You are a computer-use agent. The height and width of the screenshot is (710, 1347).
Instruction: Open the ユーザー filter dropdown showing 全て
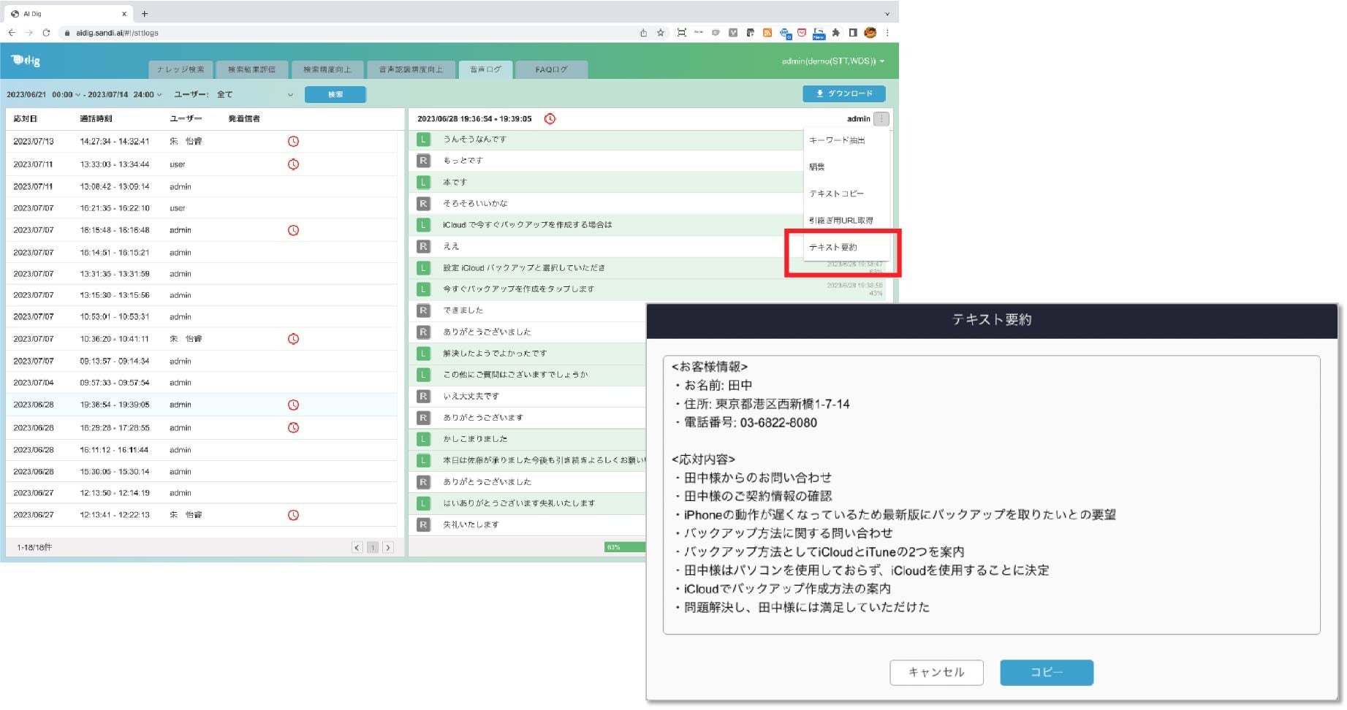256,93
